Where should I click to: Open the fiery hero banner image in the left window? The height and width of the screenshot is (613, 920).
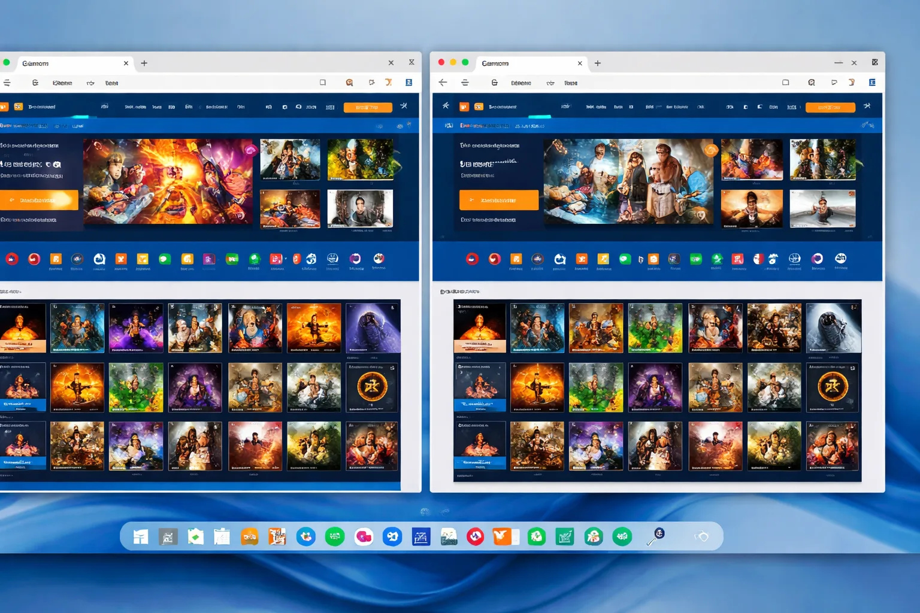coord(168,181)
